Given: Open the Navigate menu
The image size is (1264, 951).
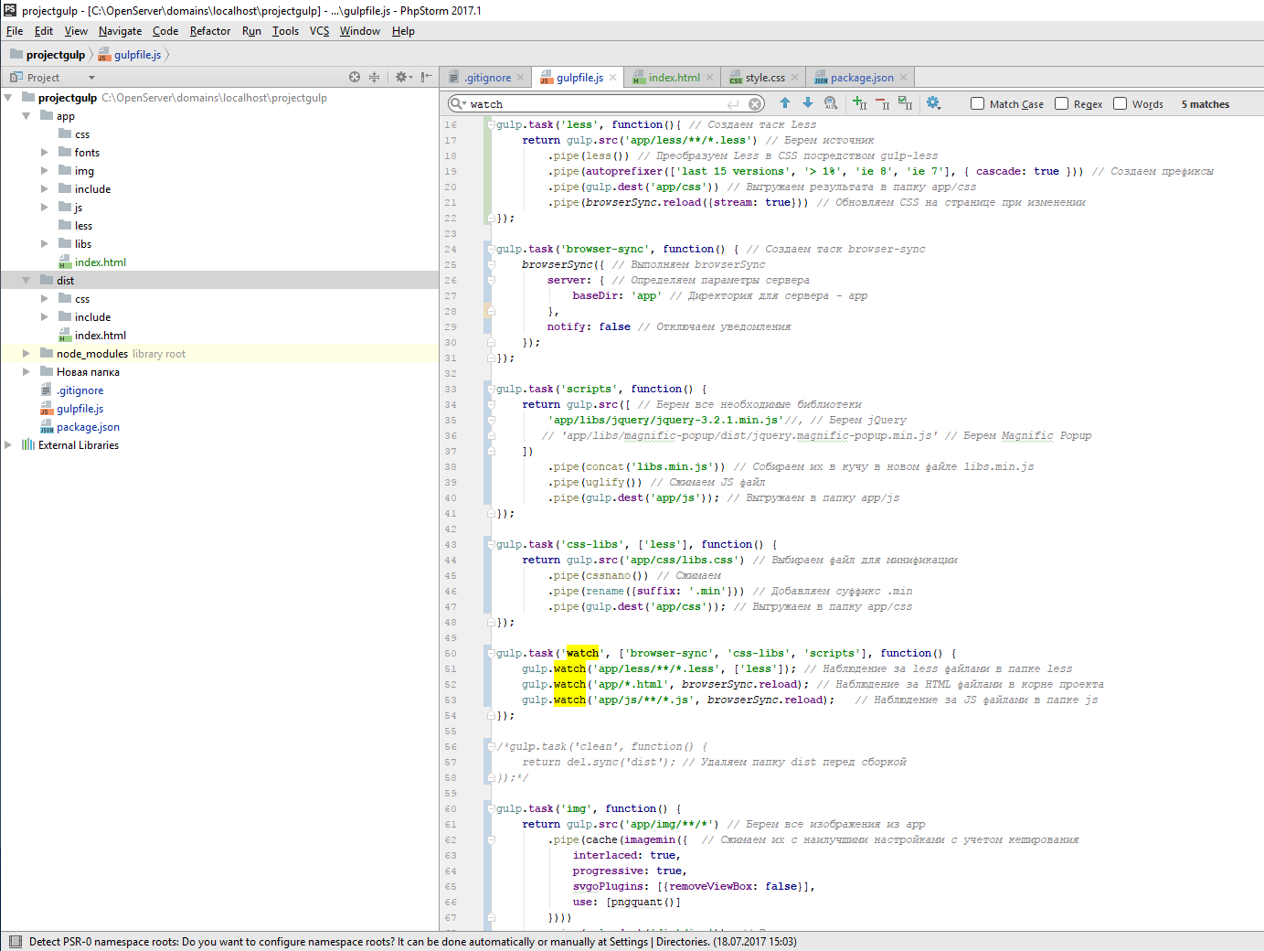Looking at the screenshot, I should (120, 31).
